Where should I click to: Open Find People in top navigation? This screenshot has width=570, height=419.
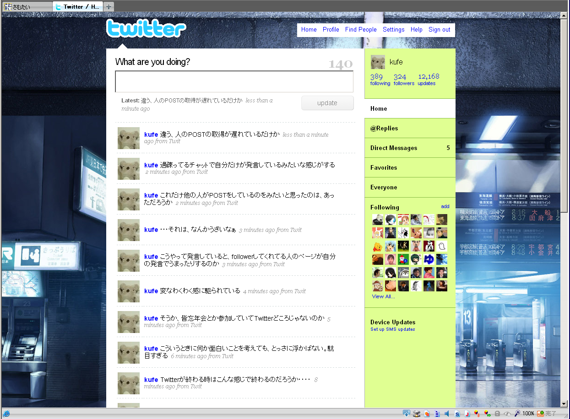click(361, 29)
